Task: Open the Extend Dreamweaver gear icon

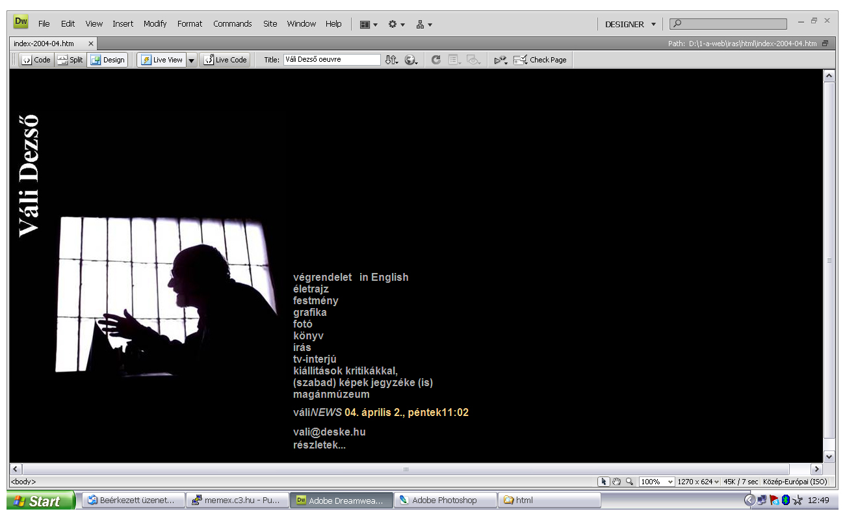Action: (396, 24)
